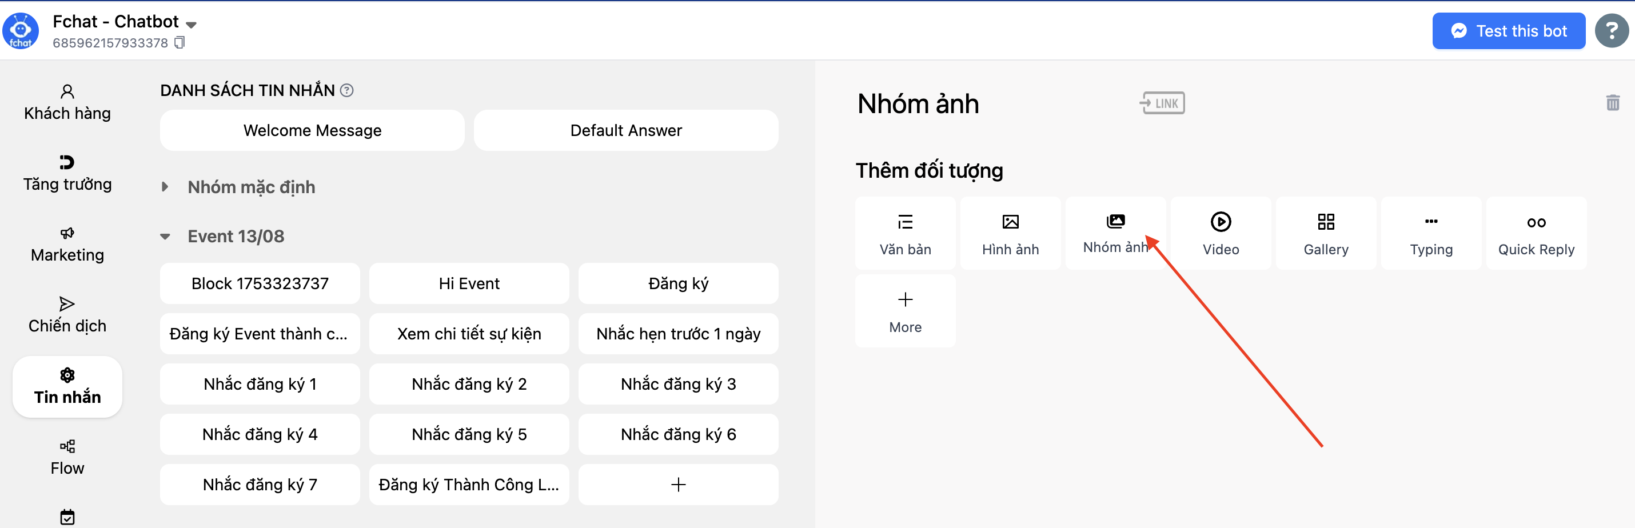Select Khách hàng in the sidebar

[67, 102]
